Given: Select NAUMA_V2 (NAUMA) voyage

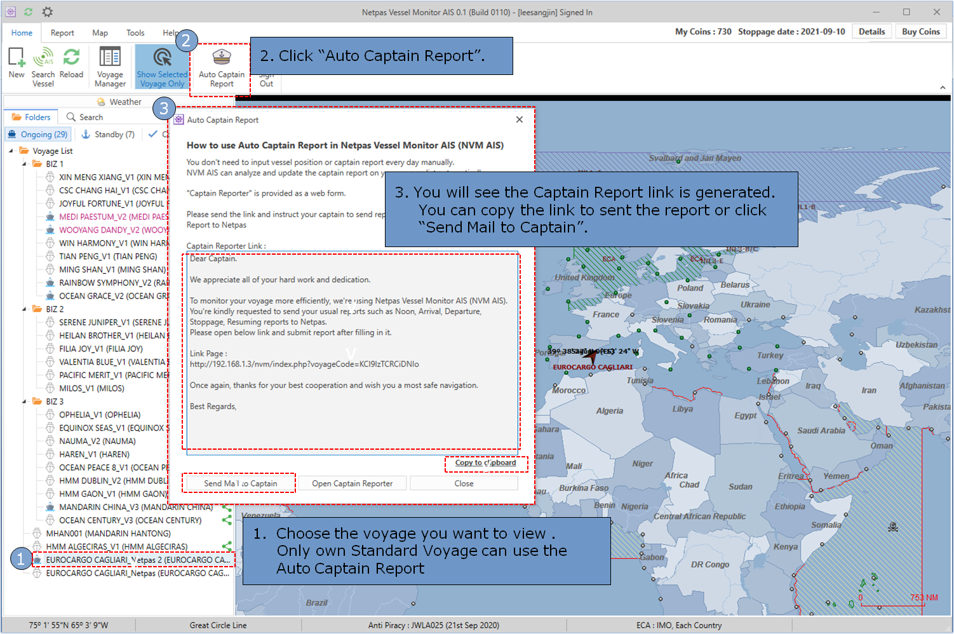Looking at the screenshot, I should pyautogui.click(x=97, y=441).
